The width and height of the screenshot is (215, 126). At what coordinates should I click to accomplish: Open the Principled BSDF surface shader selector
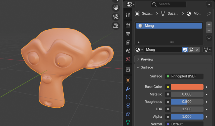pyautogui.click(x=184, y=76)
